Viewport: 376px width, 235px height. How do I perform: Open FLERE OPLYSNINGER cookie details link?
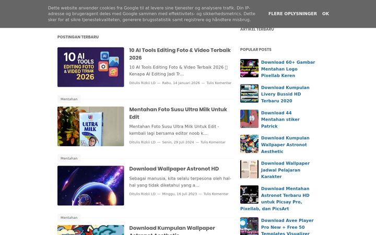292,14
